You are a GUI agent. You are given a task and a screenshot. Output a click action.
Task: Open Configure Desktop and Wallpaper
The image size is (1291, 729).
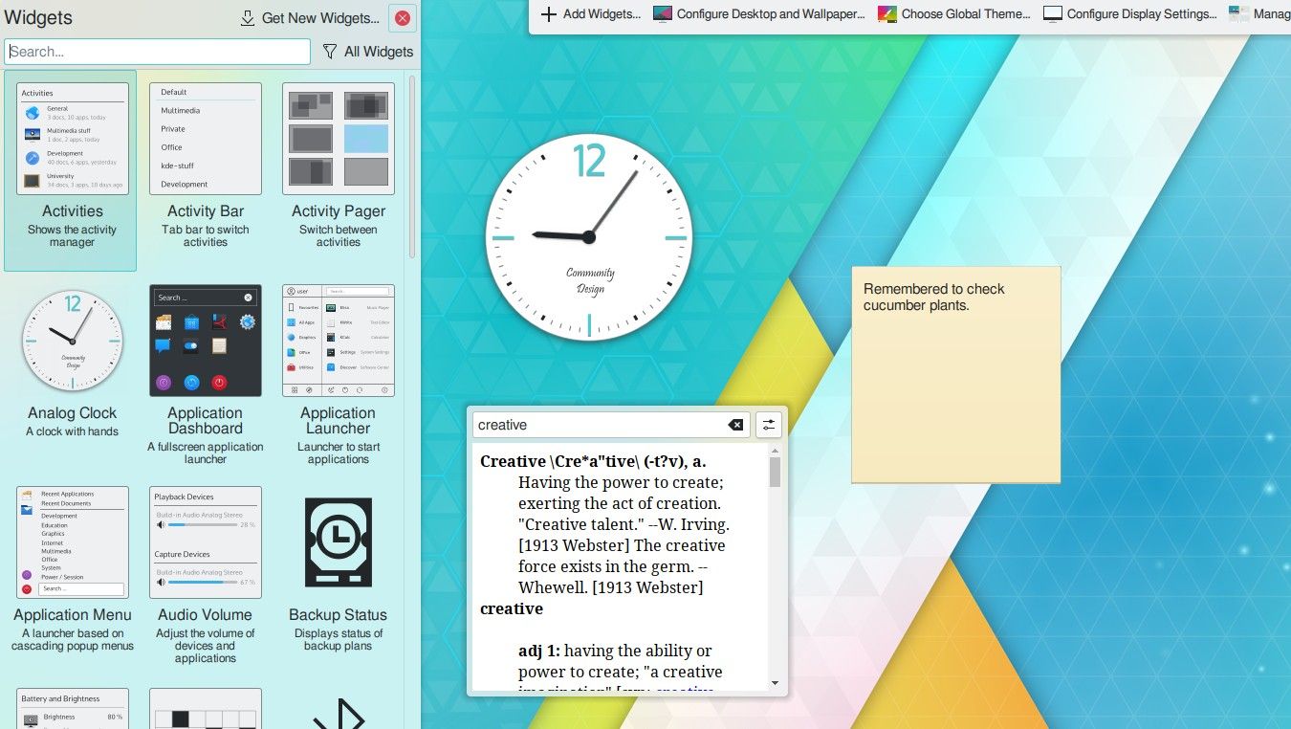(x=758, y=14)
